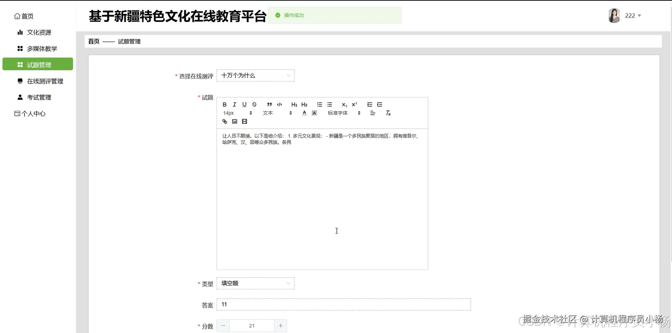Insert an image into the question
The height and width of the screenshot is (333, 672).
tap(234, 121)
